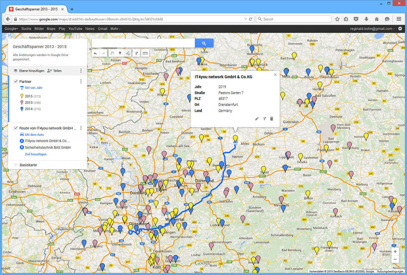Open Gmail from the Google bar

pos(102,29)
